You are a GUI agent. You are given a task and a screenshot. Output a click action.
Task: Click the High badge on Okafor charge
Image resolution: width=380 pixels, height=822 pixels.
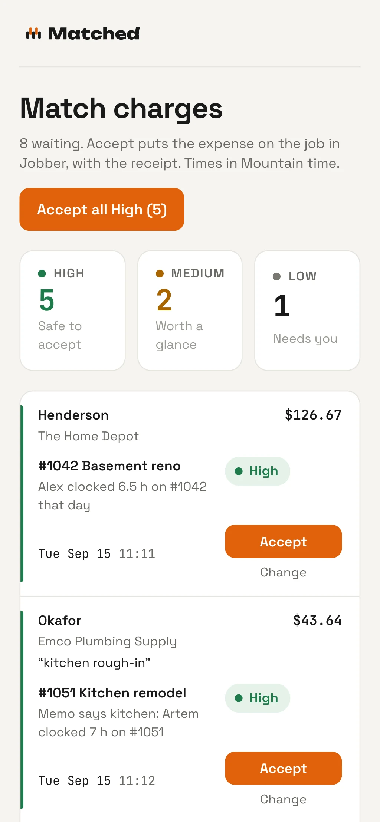258,698
